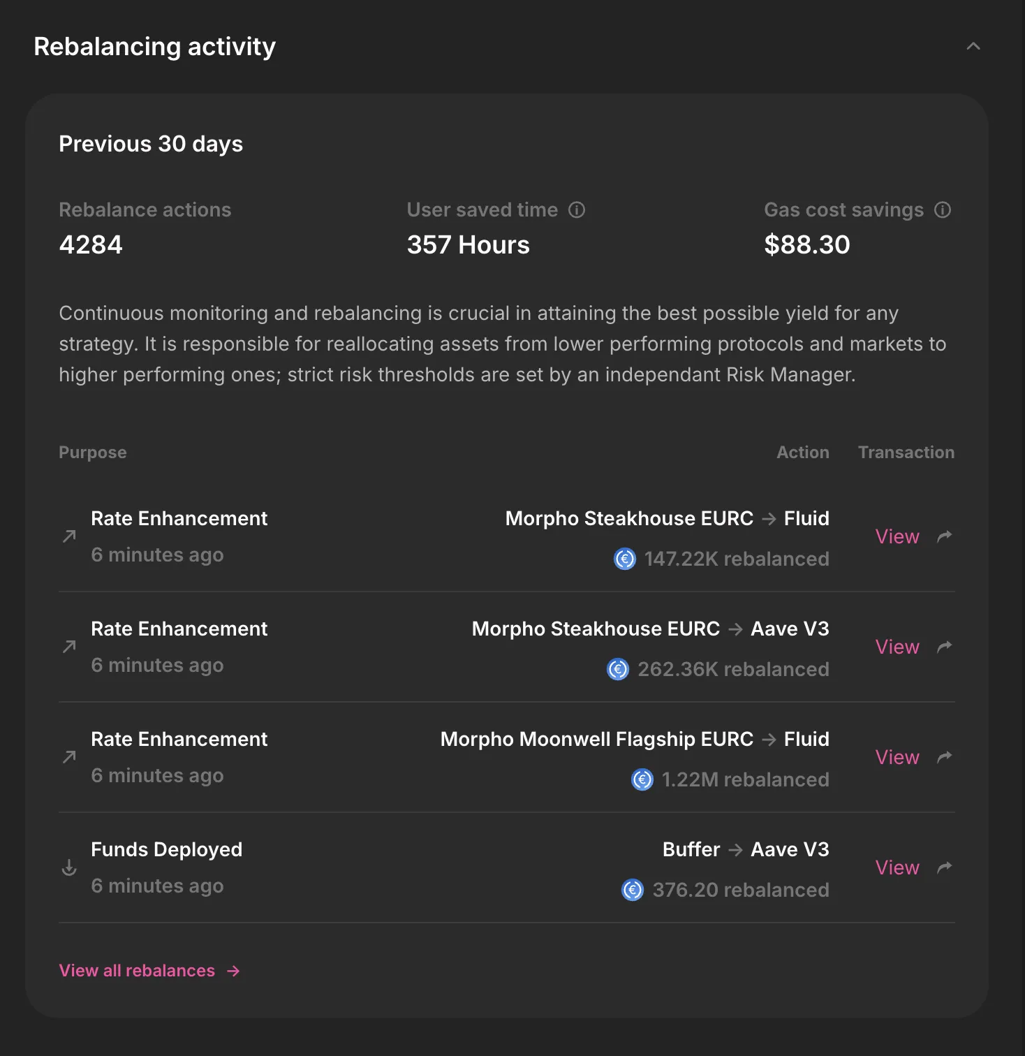Click the Funds Deployed download arrow icon

click(69, 867)
